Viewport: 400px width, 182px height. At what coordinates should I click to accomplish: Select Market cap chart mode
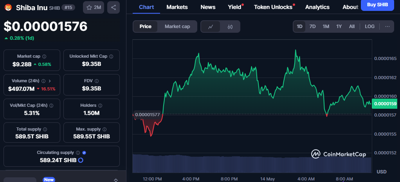(x=177, y=27)
